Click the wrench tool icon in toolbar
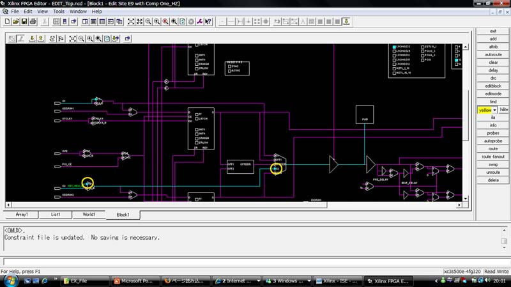This screenshot has height=287, width=511. tap(199, 22)
